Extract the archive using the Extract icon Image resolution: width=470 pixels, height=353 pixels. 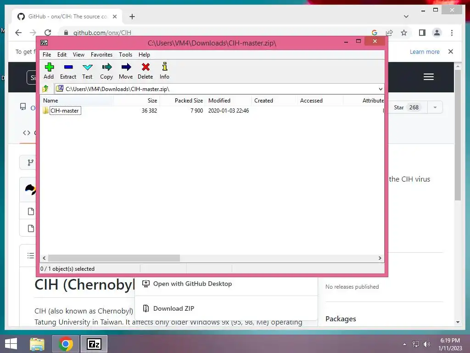coord(68,71)
